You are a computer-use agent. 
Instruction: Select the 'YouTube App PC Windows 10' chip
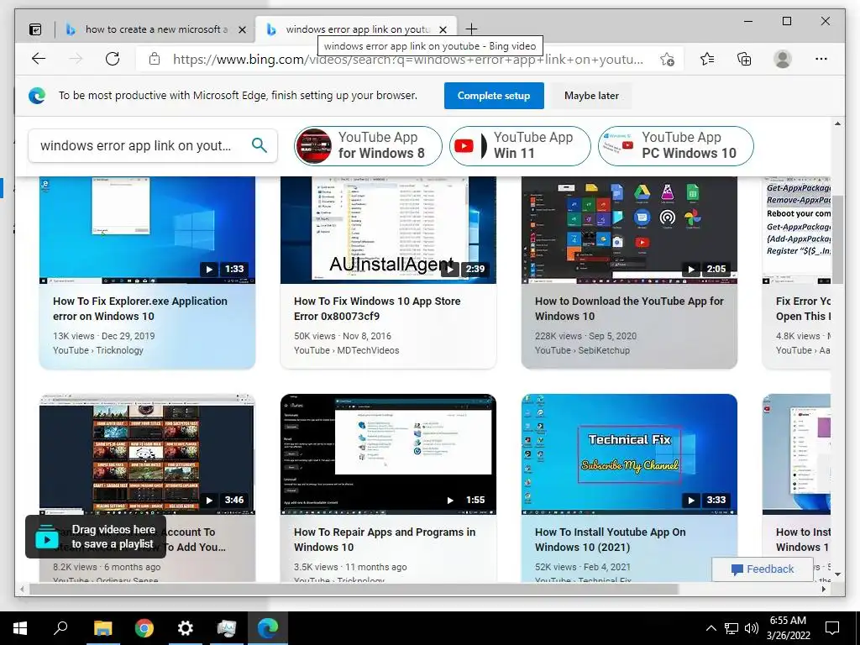676,145
